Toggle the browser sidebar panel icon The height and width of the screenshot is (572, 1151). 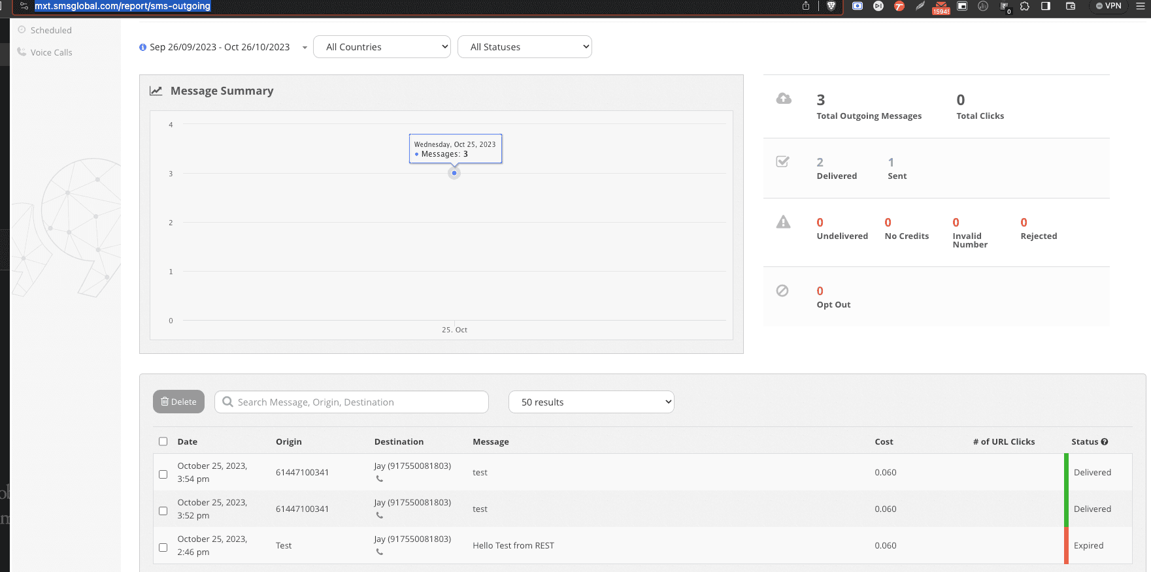pos(1046,6)
